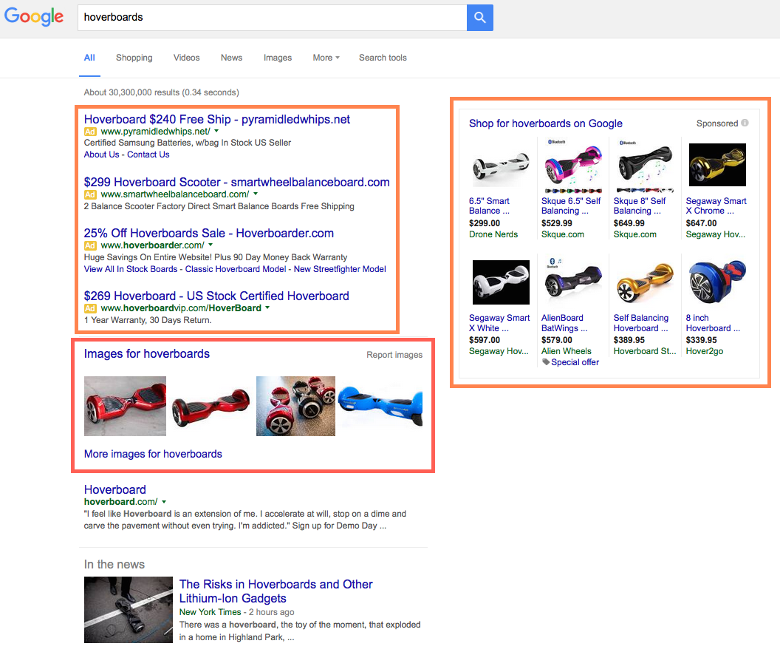Image resolution: width=780 pixels, height=652 pixels.
Task: Open Search tools
Action: pyautogui.click(x=383, y=58)
